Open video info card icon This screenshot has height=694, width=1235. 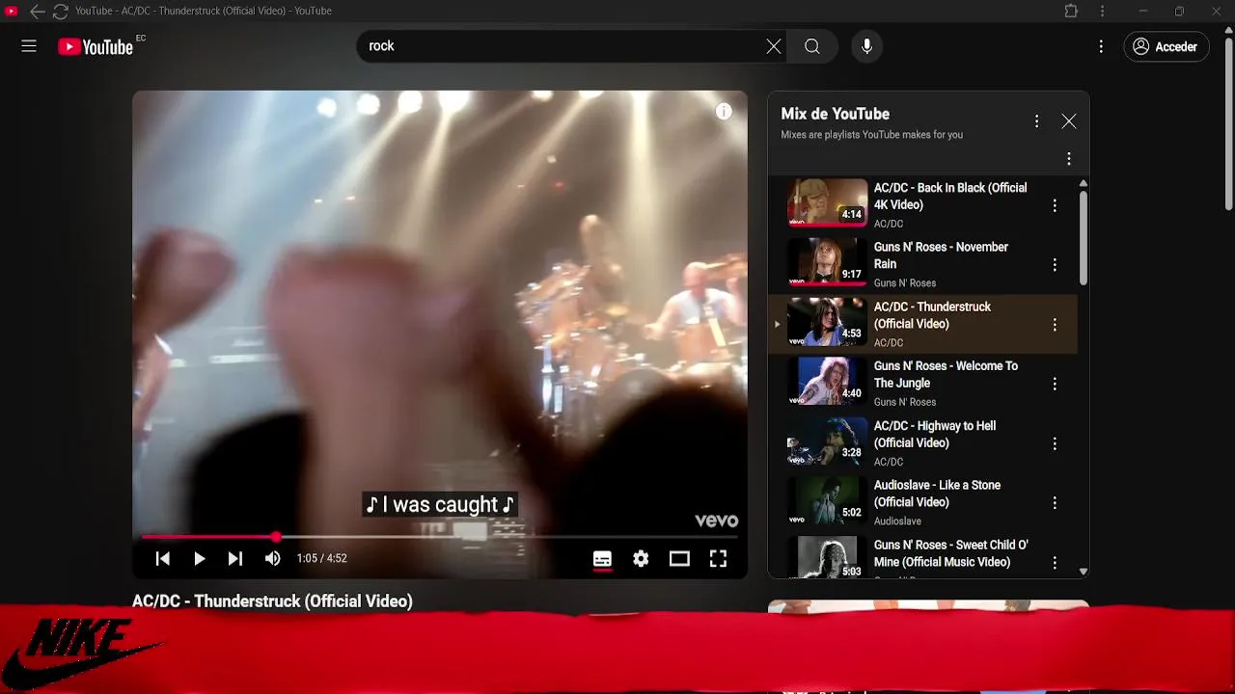(x=724, y=112)
